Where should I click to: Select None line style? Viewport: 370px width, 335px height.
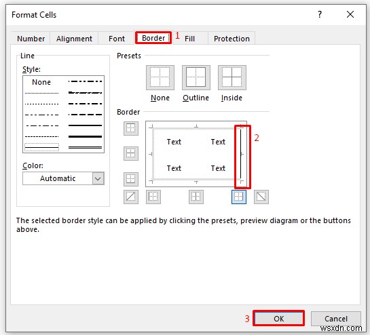point(41,82)
